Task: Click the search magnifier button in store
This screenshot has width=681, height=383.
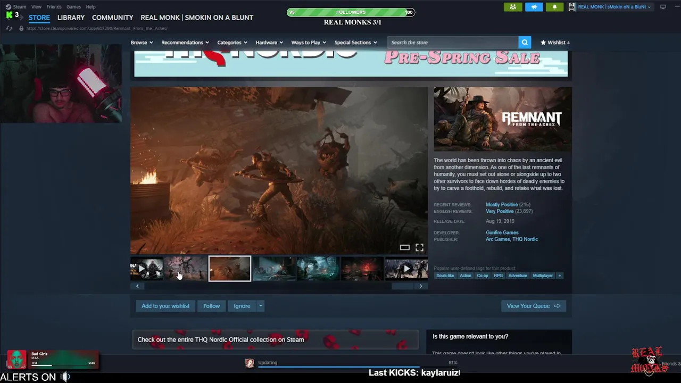Action: tap(525, 43)
